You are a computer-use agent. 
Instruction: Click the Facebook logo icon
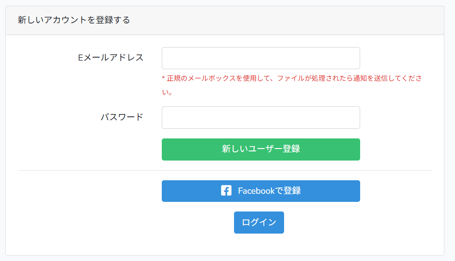[226, 191]
